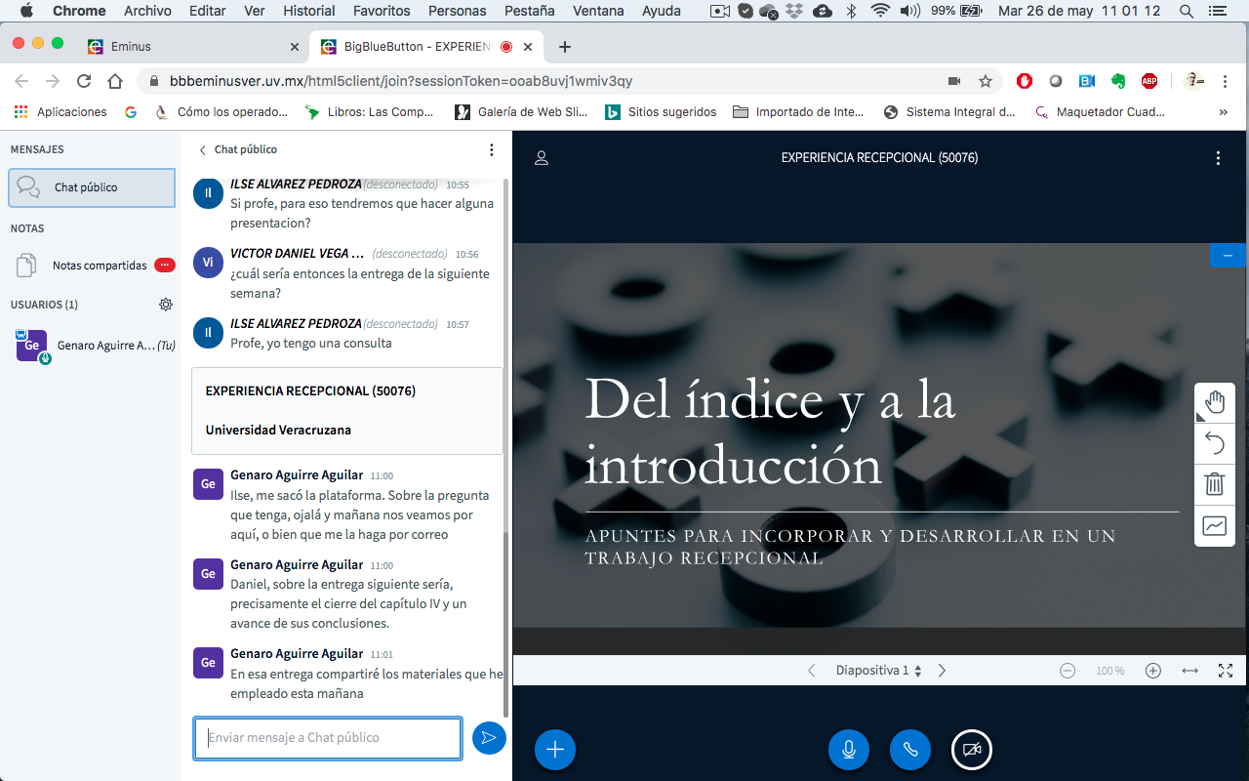The image size is (1249, 781).
Task: Select the hand pan tool in whiteboard toolbar
Action: click(x=1215, y=402)
